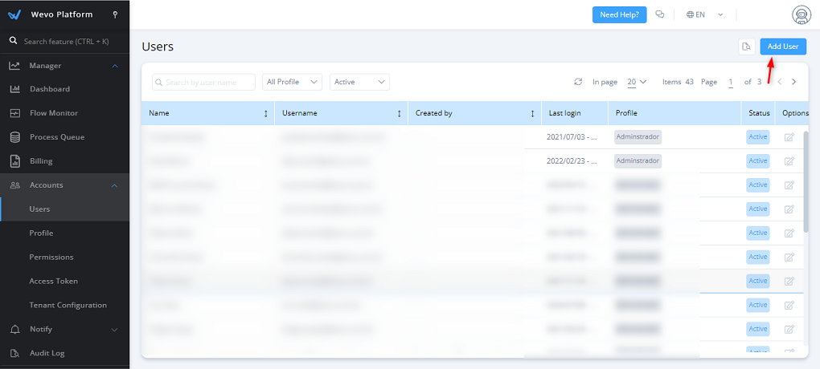Click the Process Queue database icon
This screenshot has height=369, width=820.
14,137
